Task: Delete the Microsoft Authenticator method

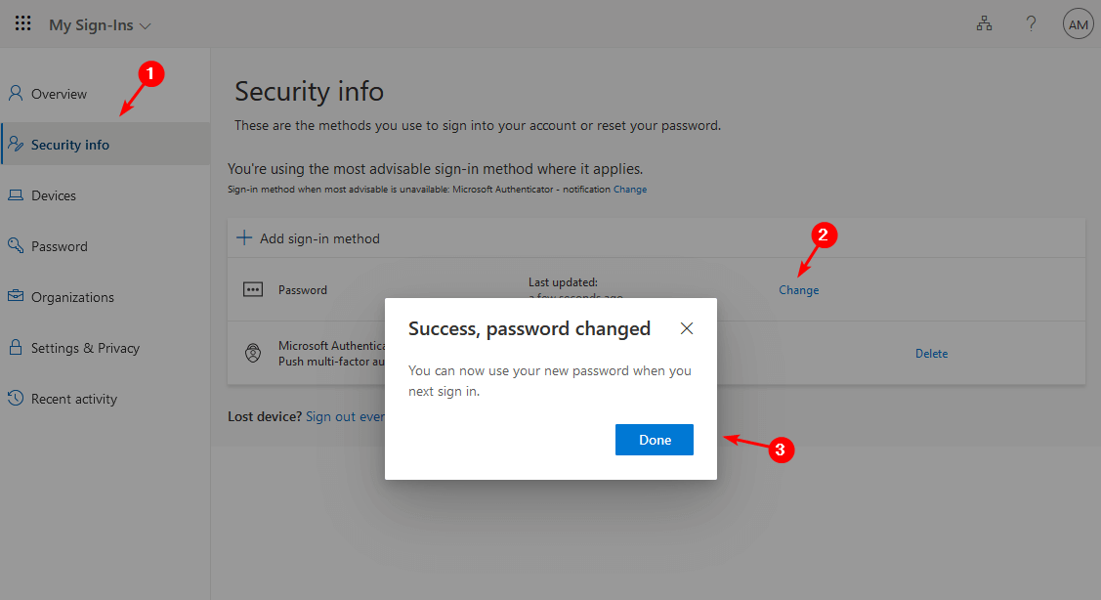Action: click(x=931, y=354)
